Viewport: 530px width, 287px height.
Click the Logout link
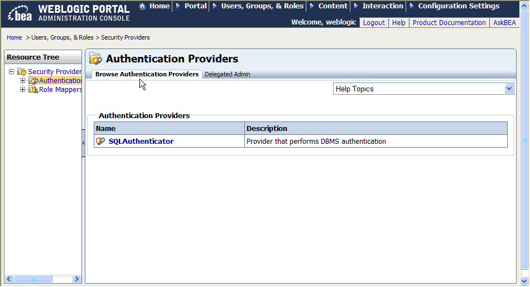(374, 23)
